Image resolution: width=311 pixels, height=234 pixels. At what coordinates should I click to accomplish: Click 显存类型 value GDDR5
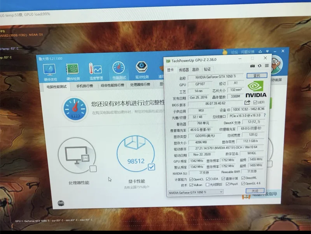click(x=205, y=136)
